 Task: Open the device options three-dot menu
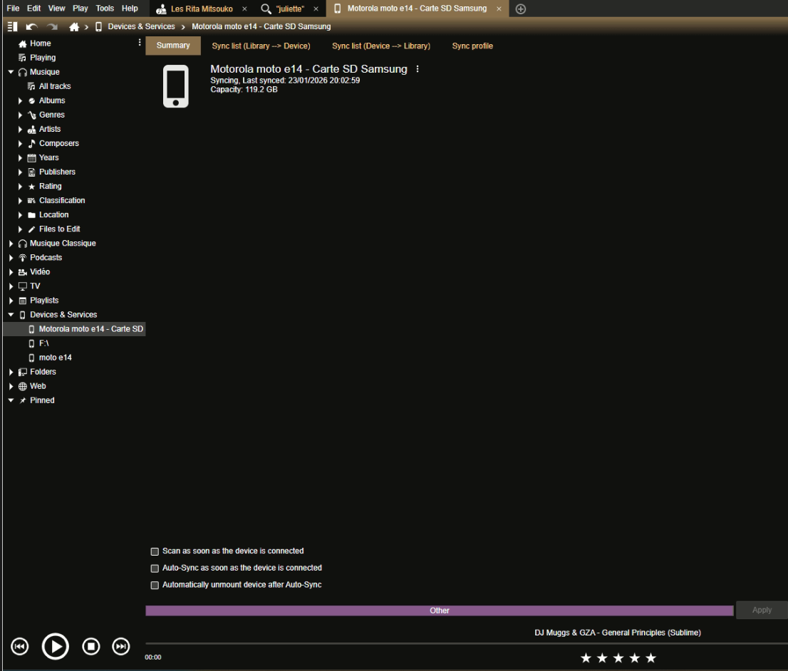coord(418,69)
